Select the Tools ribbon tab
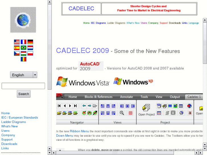Screen dimensions: 207x155 pos(144,97)
